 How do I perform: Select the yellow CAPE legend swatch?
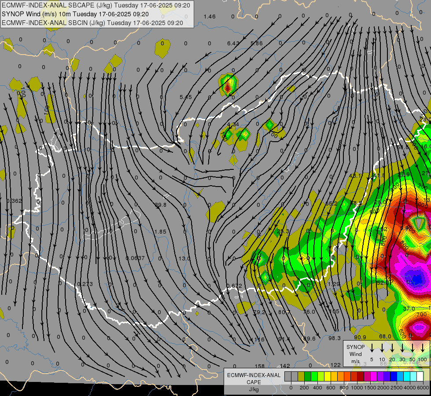coord(328,376)
